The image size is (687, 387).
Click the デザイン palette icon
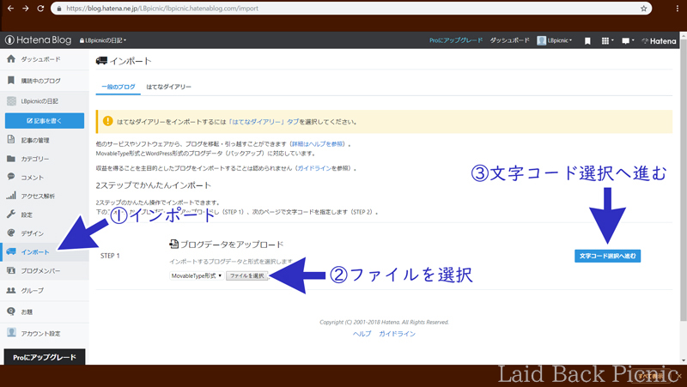(11, 233)
